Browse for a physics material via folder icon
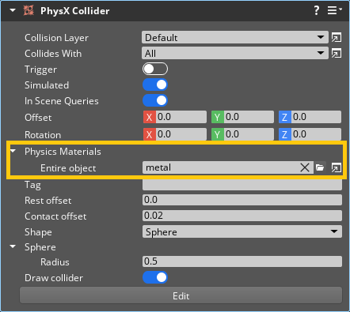The width and height of the screenshot is (350, 312). point(320,167)
